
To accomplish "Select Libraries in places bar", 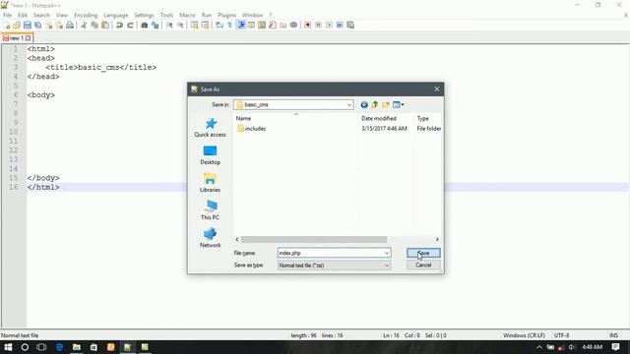I will 210,183.
